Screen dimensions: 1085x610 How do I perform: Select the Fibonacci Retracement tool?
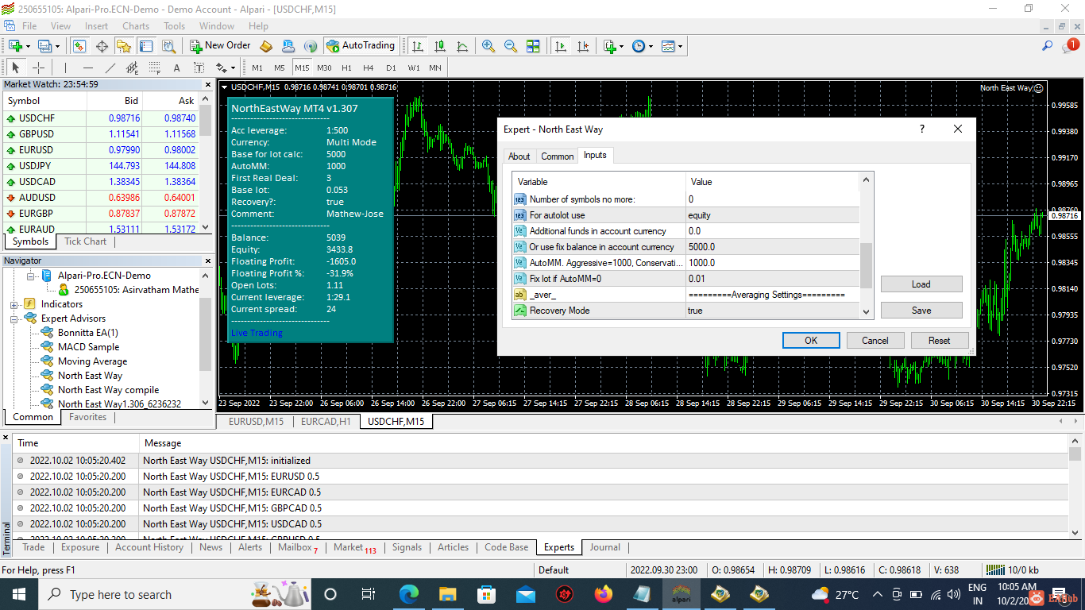pyautogui.click(x=155, y=68)
